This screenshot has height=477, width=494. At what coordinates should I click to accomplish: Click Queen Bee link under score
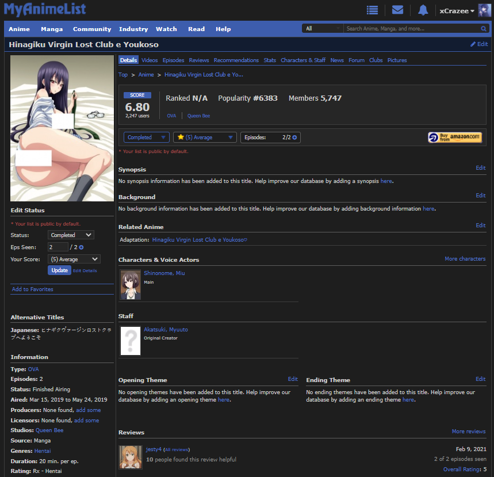point(199,116)
